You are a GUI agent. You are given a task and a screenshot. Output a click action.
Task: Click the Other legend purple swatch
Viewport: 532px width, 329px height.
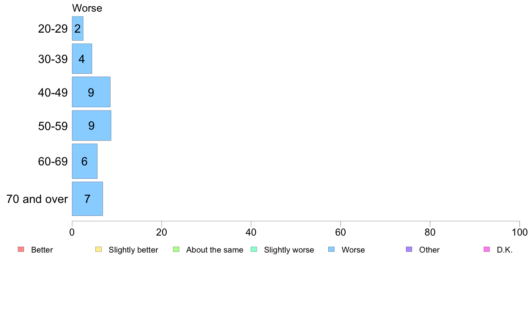[x=409, y=249]
